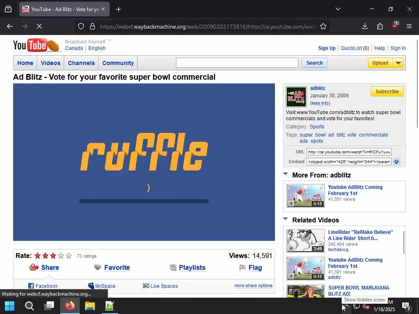Open the Sports category link

point(317,127)
